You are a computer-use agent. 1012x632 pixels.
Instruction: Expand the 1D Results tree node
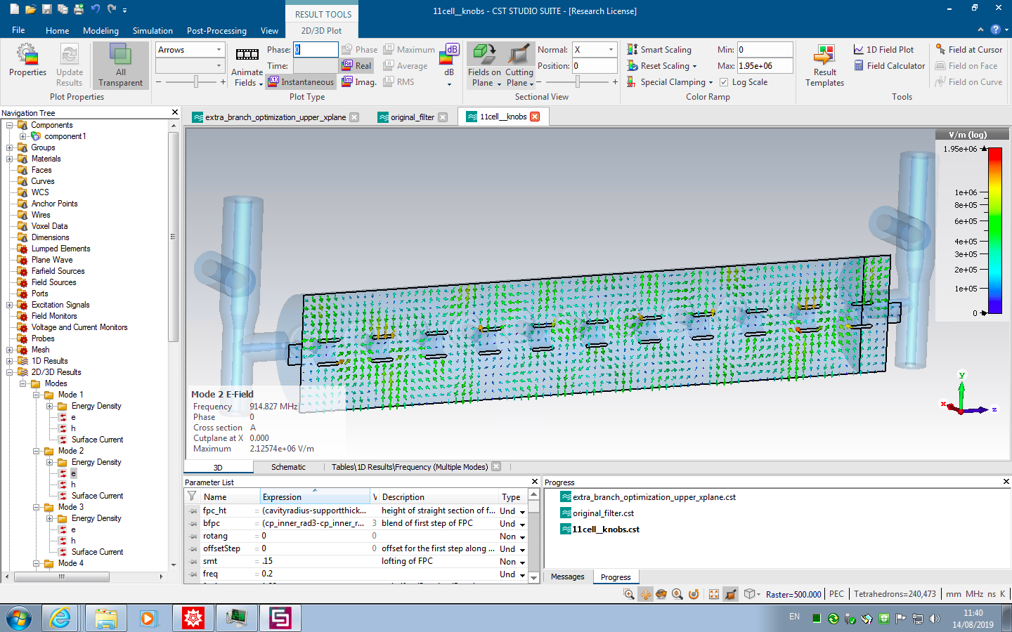coord(10,361)
